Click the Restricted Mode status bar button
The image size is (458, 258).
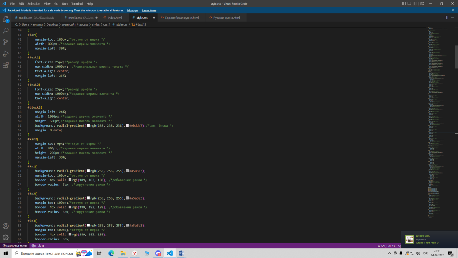click(x=15, y=246)
